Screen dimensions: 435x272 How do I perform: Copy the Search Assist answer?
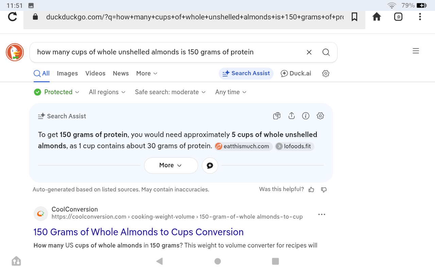point(277,116)
